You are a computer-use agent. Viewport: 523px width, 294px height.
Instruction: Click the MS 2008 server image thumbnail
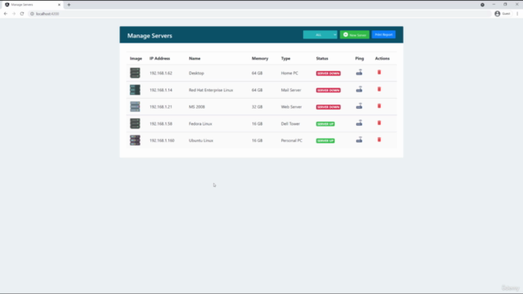pos(135,107)
